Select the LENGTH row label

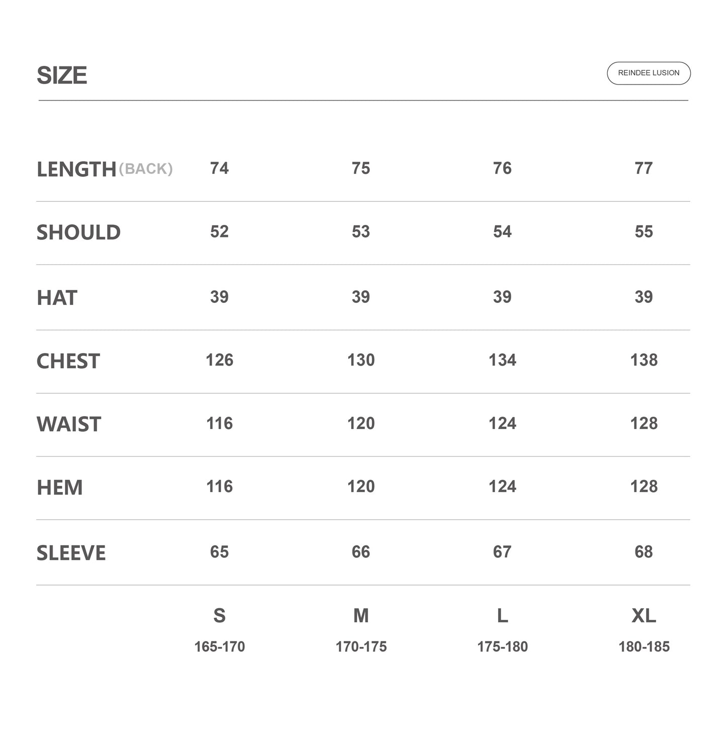pyautogui.click(x=76, y=169)
